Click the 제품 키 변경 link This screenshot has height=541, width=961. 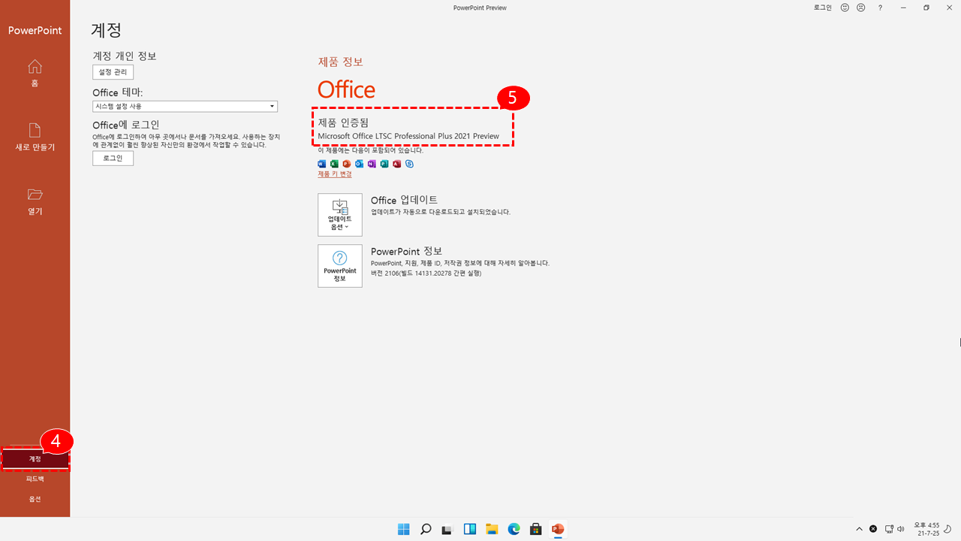[x=335, y=174]
